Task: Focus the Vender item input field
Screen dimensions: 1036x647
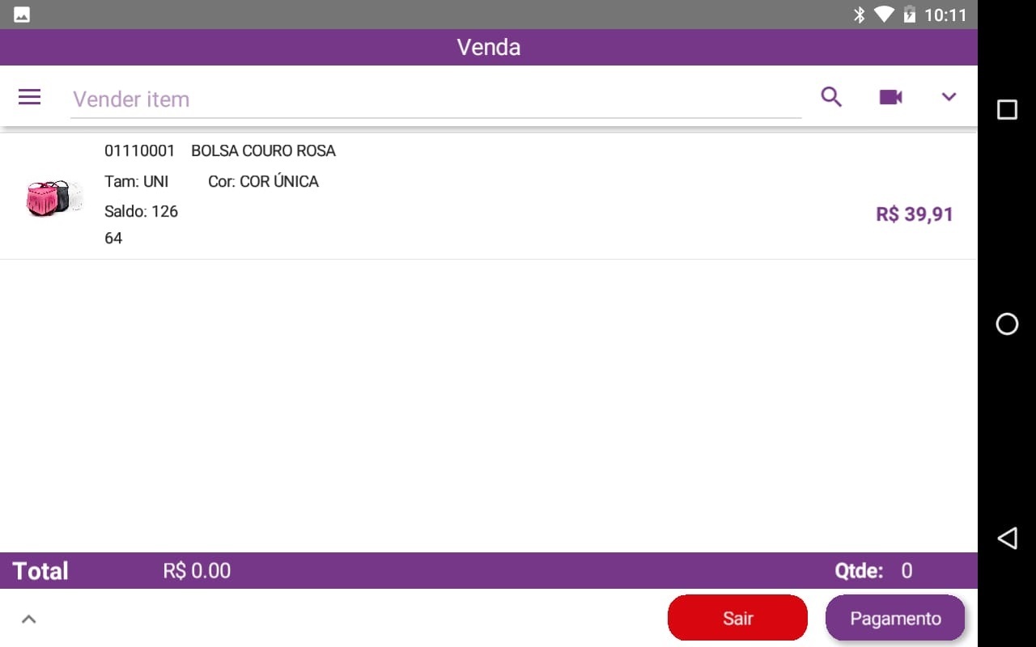Action: coord(435,99)
